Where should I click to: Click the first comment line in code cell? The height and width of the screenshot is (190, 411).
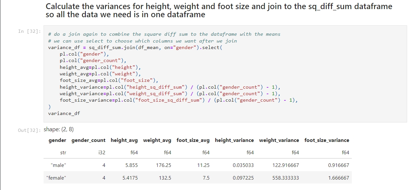click(x=164, y=34)
